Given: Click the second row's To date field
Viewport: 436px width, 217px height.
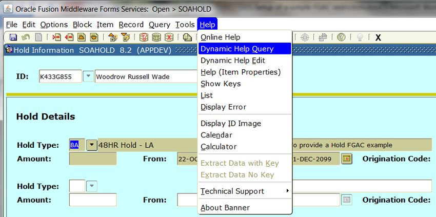Looking at the screenshot, I should [x=316, y=200].
